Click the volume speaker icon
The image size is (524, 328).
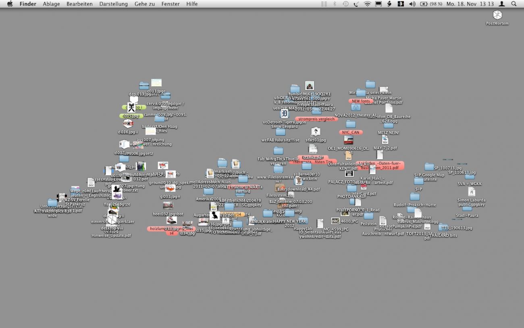coord(412,4)
